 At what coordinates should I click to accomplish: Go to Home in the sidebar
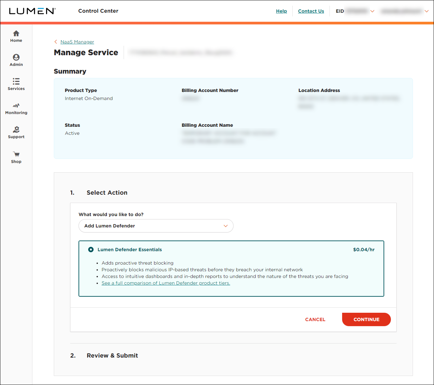pos(16,36)
